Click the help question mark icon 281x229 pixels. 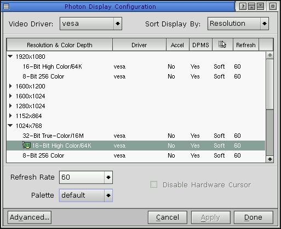click(243, 7)
